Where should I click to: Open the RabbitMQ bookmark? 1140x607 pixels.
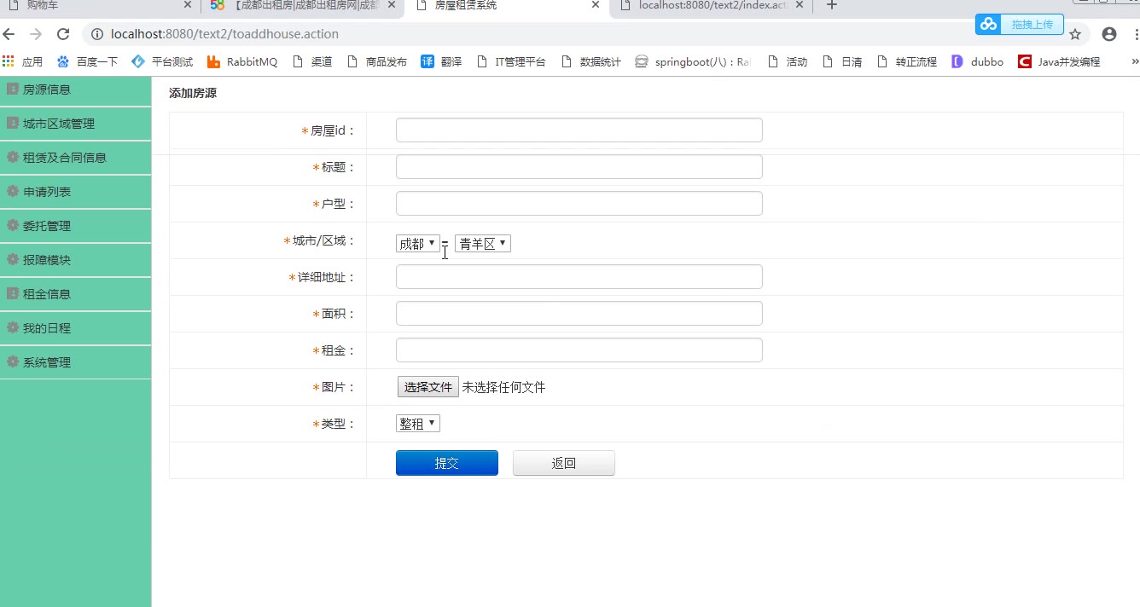[x=242, y=61]
